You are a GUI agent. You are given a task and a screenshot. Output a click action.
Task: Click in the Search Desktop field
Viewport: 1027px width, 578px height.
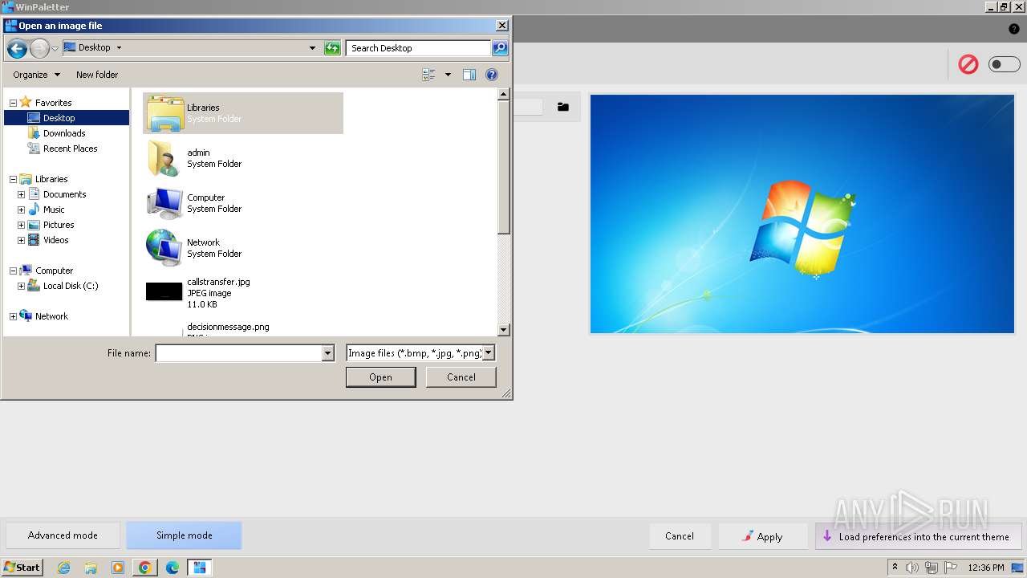(419, 48)
